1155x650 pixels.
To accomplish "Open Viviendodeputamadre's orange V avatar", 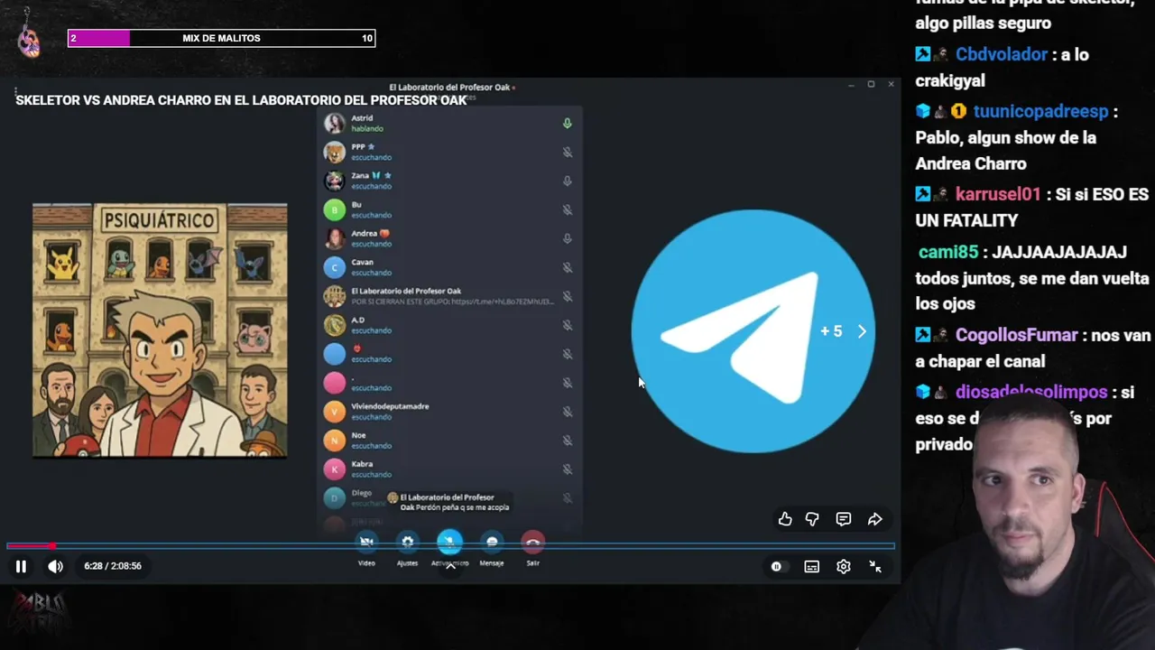I will click(335, 412).
